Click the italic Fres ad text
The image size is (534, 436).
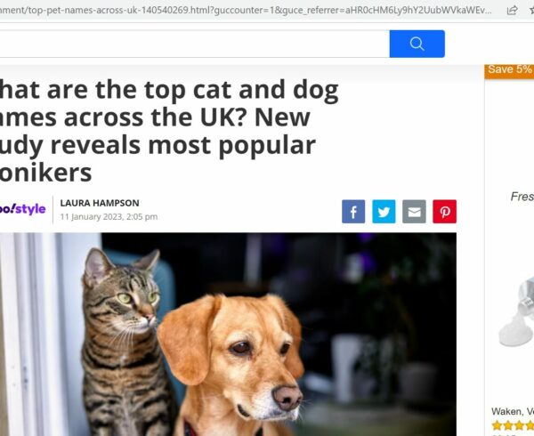[x=522, y=197]
